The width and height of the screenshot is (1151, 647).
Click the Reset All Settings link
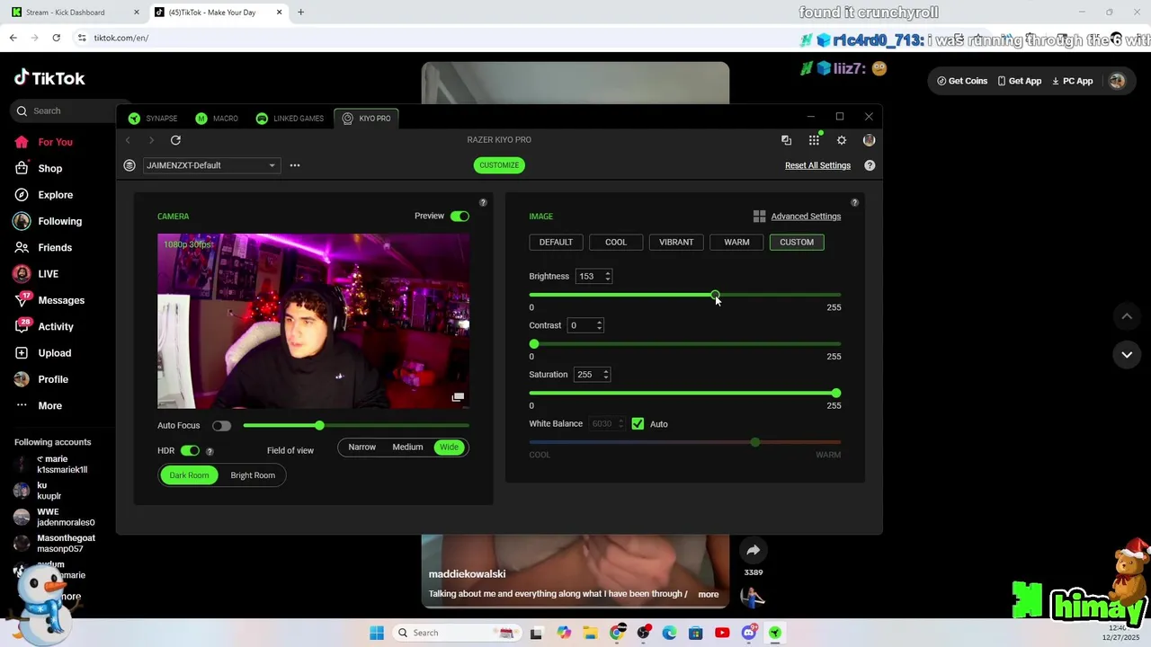817,165
